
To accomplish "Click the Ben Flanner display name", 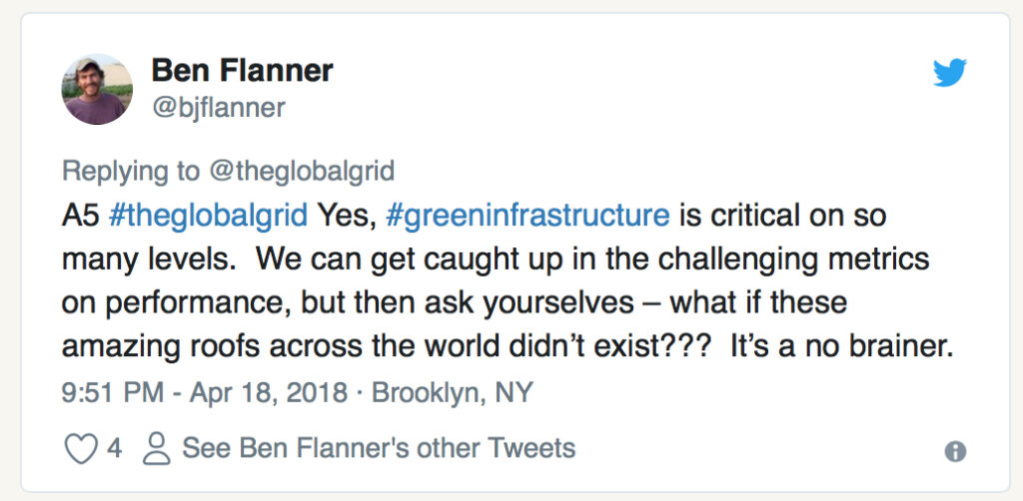I will (242, 71).
